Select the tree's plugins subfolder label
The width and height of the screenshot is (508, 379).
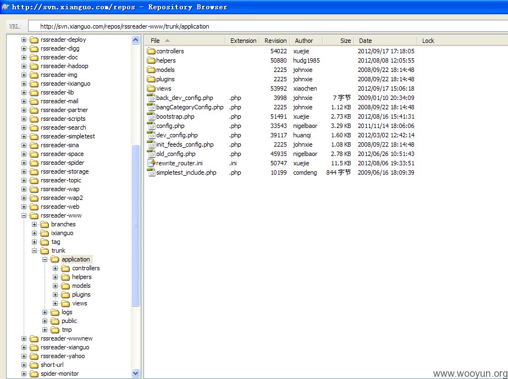[81, 294]
